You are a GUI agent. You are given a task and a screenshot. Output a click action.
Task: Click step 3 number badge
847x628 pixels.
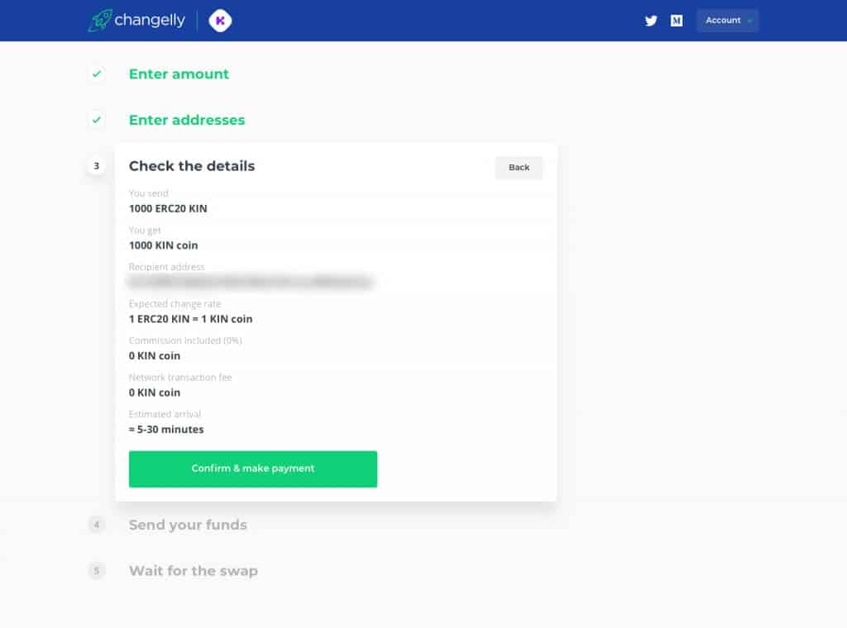(x=97, y=165)
